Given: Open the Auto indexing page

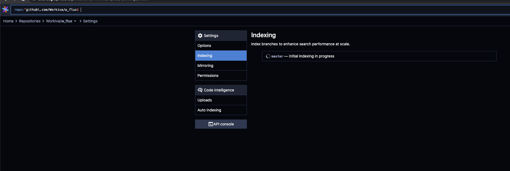Looking at the screenshot, I should coord(221,110).
